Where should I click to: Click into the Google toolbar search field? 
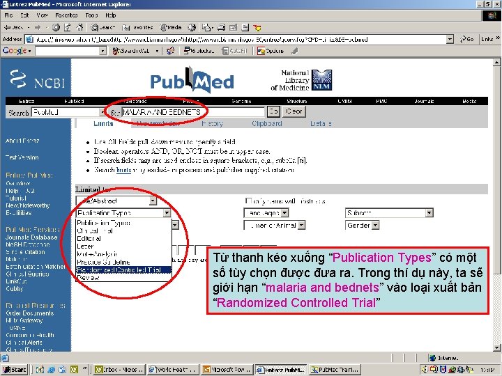[67, 51]
